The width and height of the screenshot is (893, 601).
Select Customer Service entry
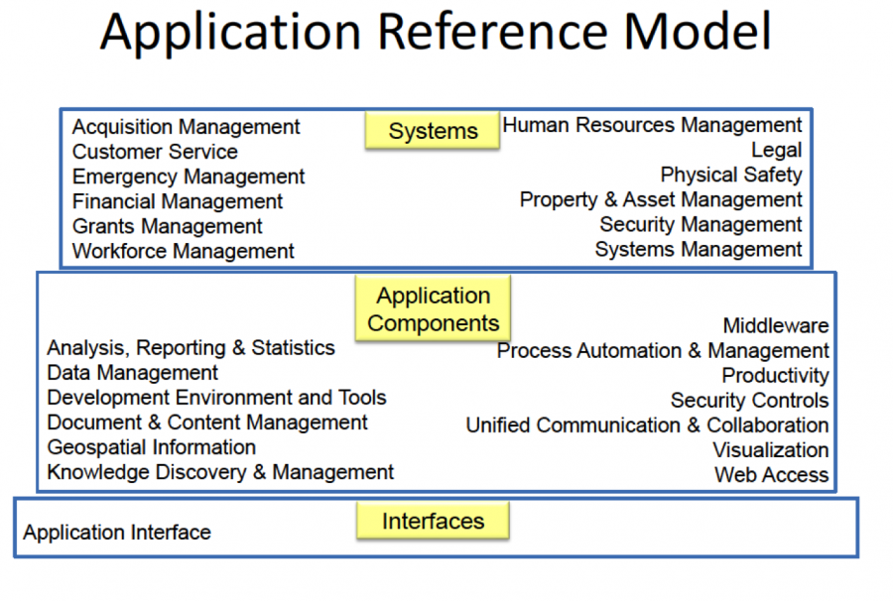coord(154,152)
